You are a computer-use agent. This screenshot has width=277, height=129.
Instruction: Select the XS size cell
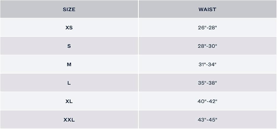click(69, 28)
